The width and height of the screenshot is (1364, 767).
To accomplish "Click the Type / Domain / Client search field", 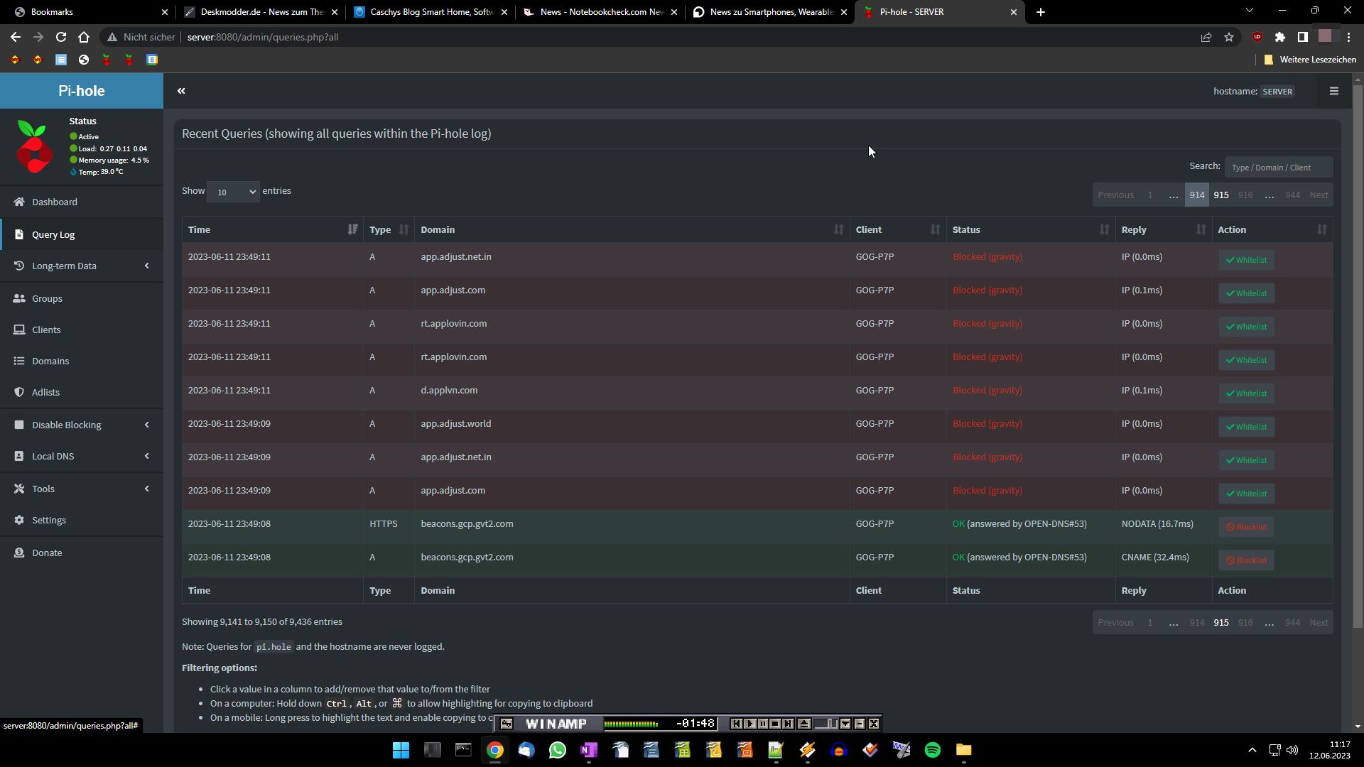I will pos(1278,168).
